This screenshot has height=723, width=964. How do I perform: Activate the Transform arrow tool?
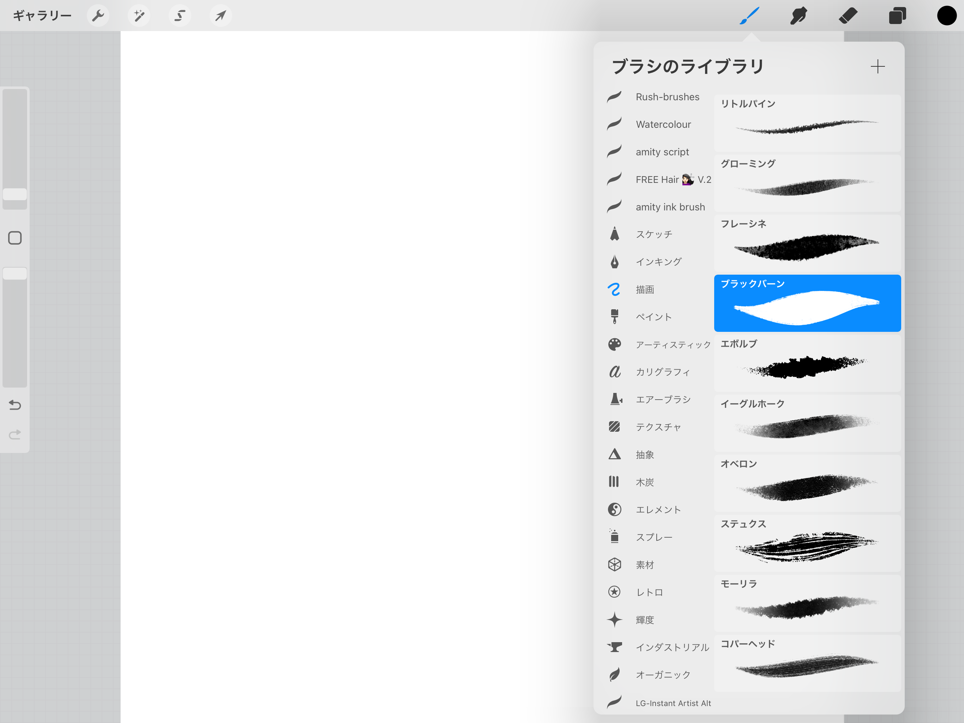[x=221, y=16]
